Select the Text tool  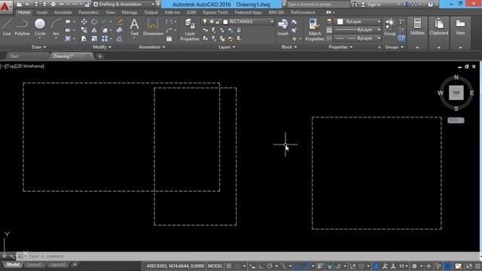click(134, 27)
